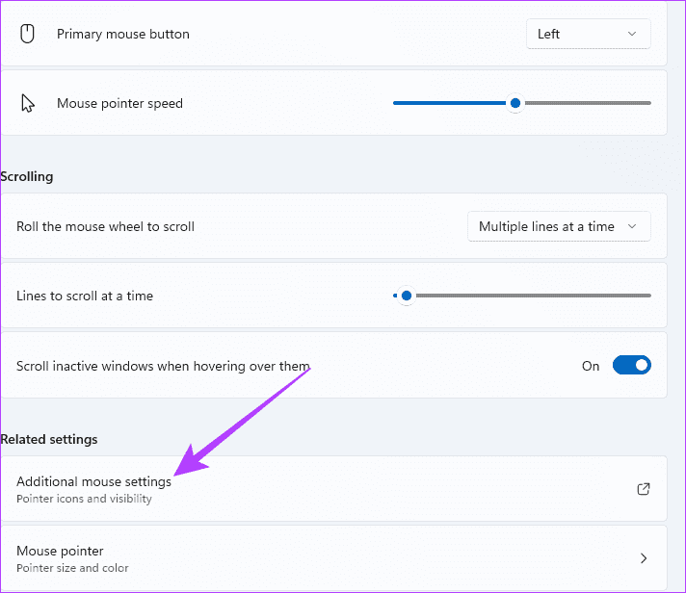The width and height of the screenshot is (686, 593).
Task: Open Additional mouse settings
Action: tap(93, 481)
